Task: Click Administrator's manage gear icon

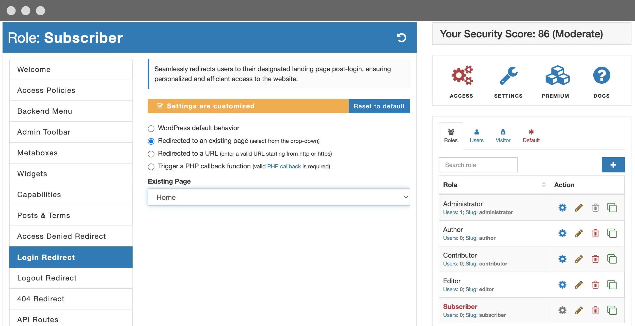Action: click(x=562, y=208)
